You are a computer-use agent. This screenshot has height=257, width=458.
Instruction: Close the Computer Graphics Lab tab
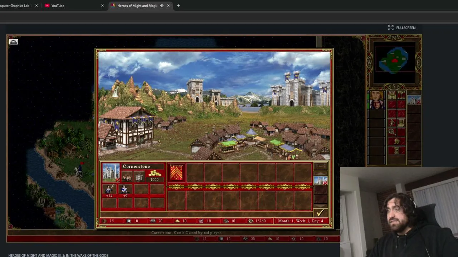pos(36,6)
